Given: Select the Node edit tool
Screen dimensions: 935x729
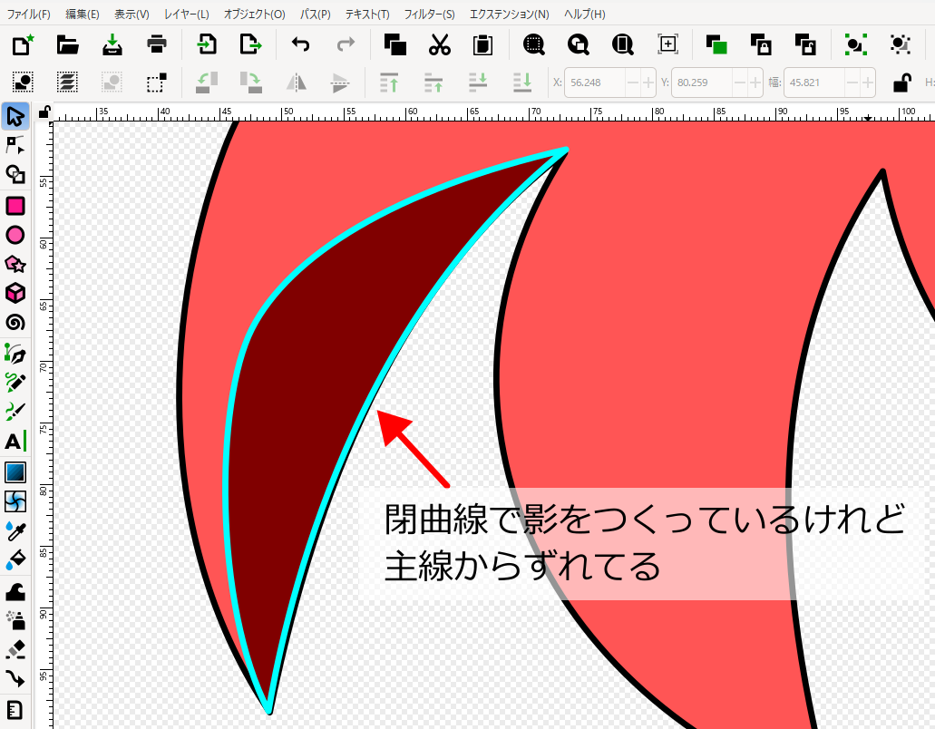Looking at the screenshot, I should (x=15, y=145).
